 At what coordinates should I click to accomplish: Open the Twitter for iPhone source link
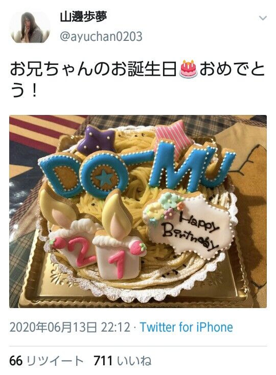click(x=187, y=327)
